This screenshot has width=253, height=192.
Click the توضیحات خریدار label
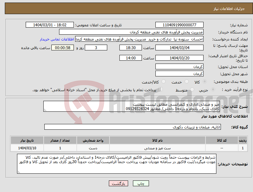(233, 164)
